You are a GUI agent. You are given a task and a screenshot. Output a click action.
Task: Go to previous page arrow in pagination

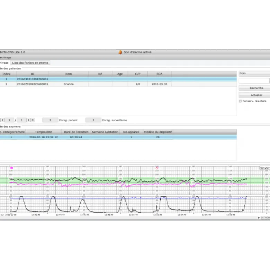click(x=2, y=120)
